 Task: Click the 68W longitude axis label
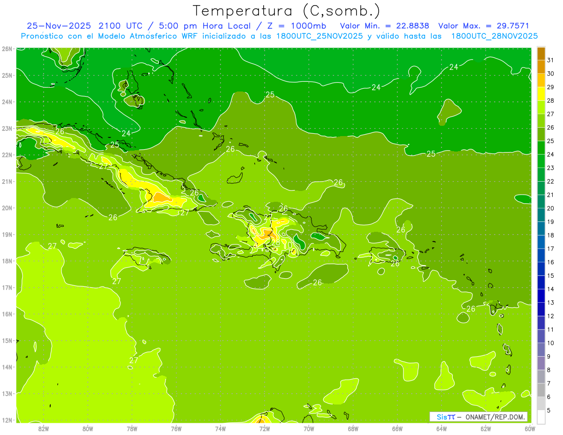pyautogui.click(x=353, y=428)
